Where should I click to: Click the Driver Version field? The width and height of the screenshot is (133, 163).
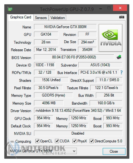pos(78,111)
